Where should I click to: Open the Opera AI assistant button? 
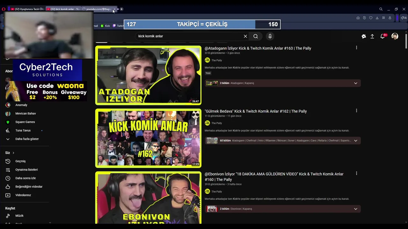click(x=404, y=18)
